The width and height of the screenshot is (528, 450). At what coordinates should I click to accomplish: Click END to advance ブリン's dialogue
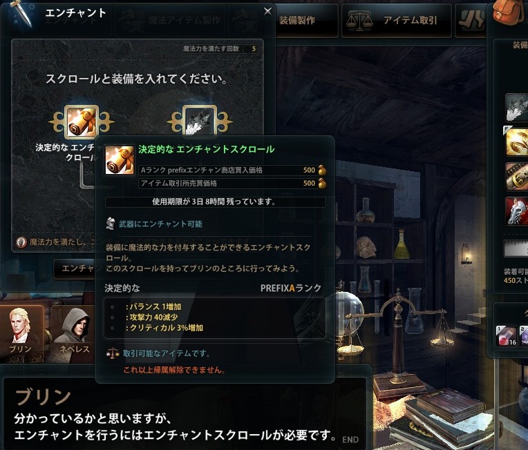point(350,440)
